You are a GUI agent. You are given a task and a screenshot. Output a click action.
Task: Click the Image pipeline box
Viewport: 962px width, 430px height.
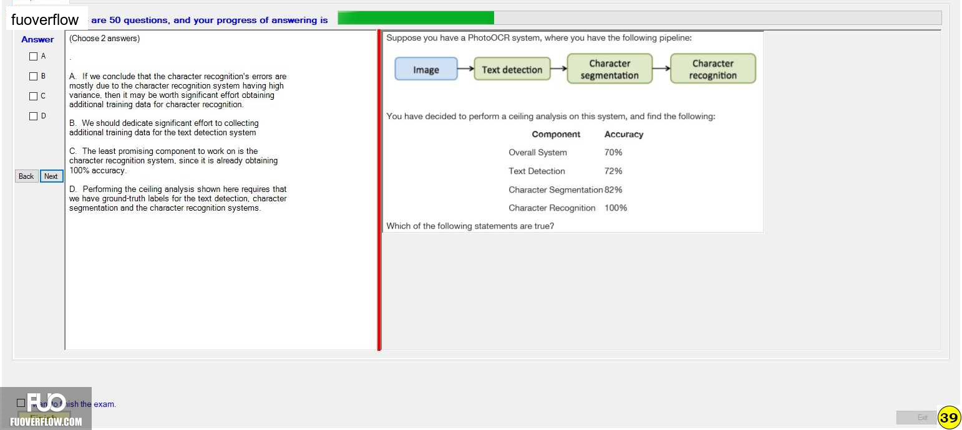(426, 69)
